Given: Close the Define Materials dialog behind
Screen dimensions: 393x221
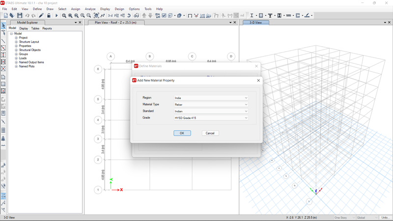Looking at the screenshot, I should tap(256, 66).
